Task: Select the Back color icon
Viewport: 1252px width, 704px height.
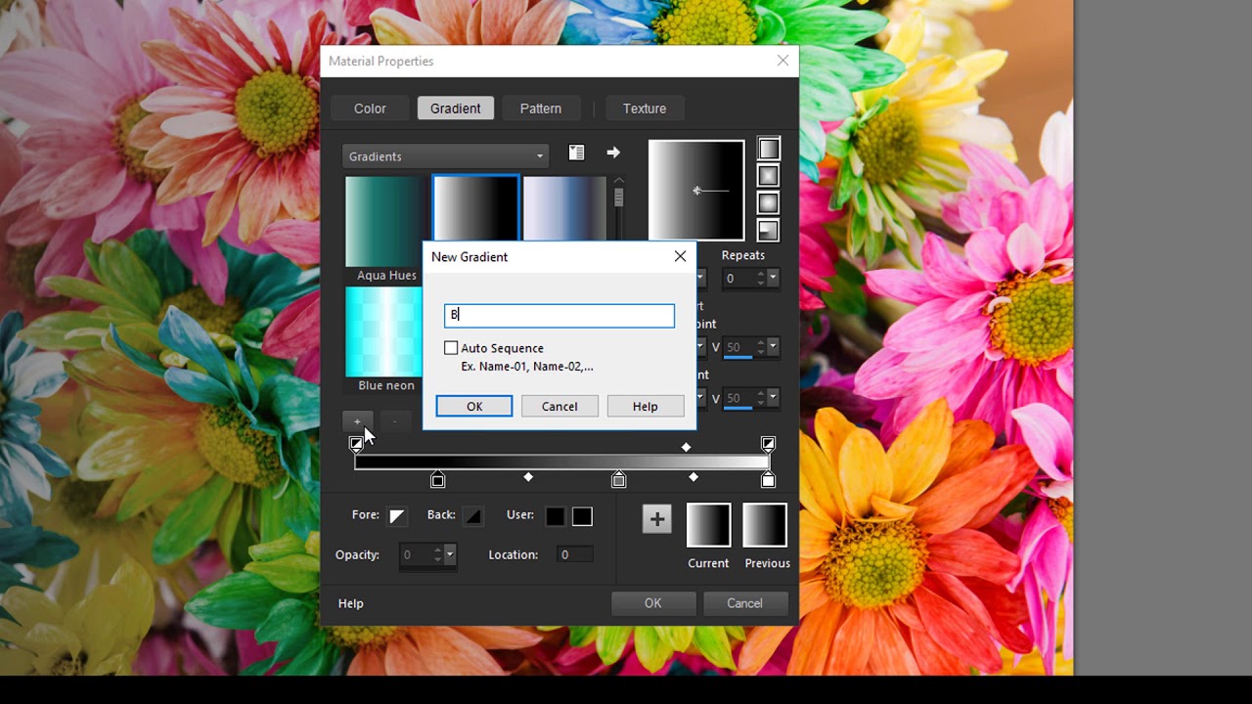Action: (x=473, y=516)
